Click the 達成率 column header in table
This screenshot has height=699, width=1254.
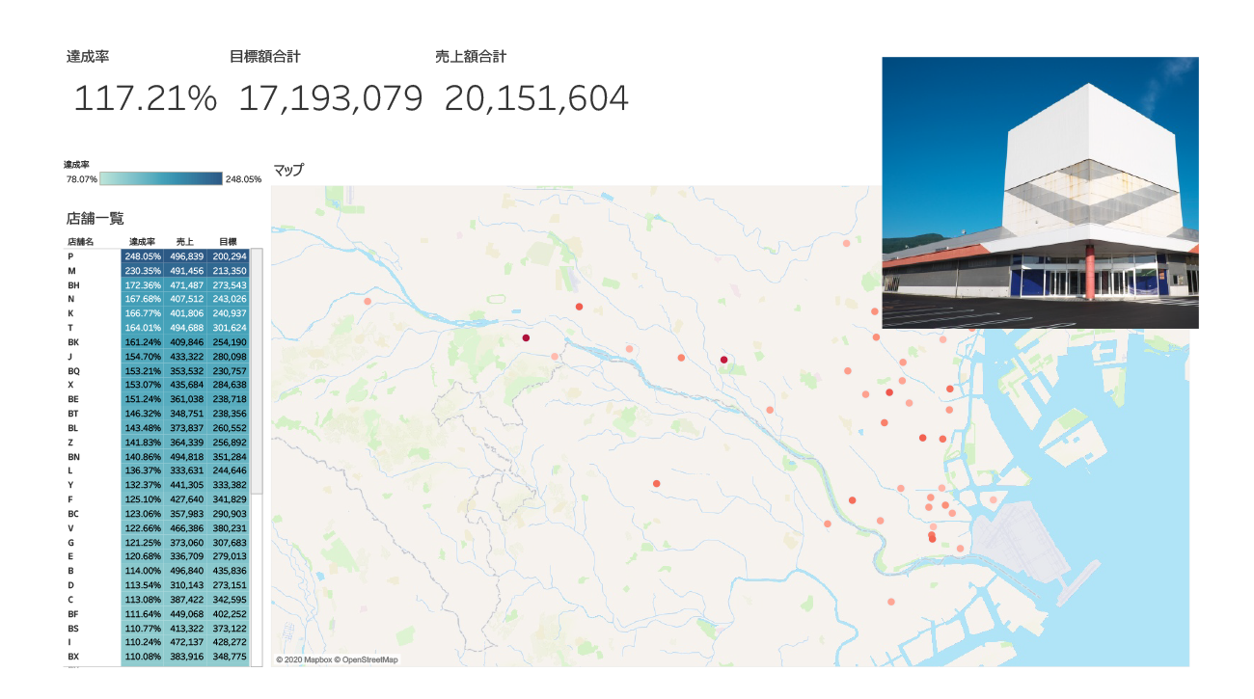pos(142,241)
